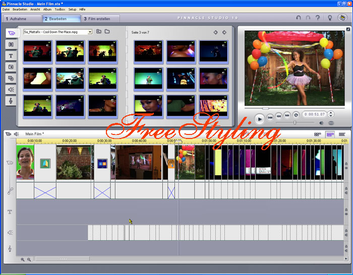Open the video toolbox icon above timeline
Screen dimensions: 353x275
[8, 134]
